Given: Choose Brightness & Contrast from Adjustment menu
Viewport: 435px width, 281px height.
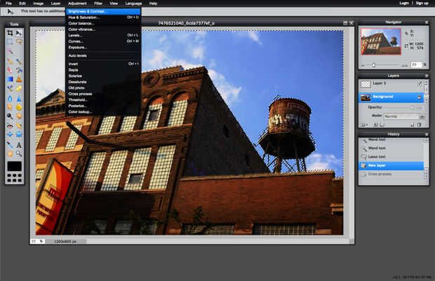Looking at the screenshot, I should click(103, 11).
